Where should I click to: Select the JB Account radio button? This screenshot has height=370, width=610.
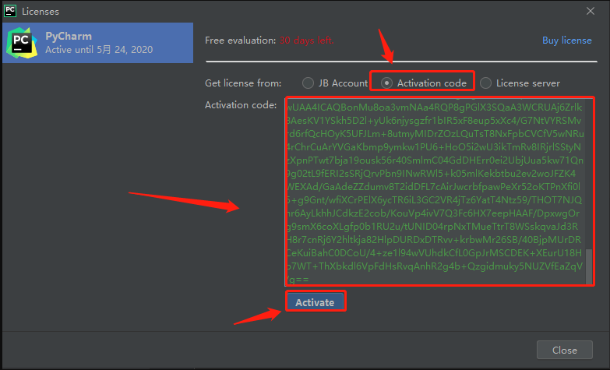(x=308, y=83)
